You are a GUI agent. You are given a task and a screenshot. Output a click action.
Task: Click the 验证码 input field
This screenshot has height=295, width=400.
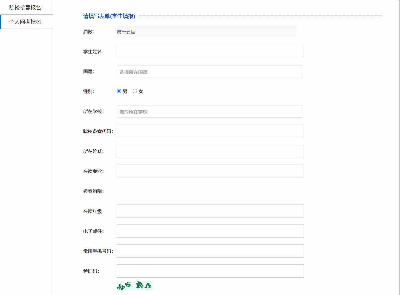point(210,271)
